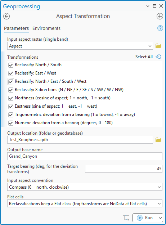Screen dimensions: 166x225
Task: Browse for output location folder icon
Action: [x=158, y=140]
